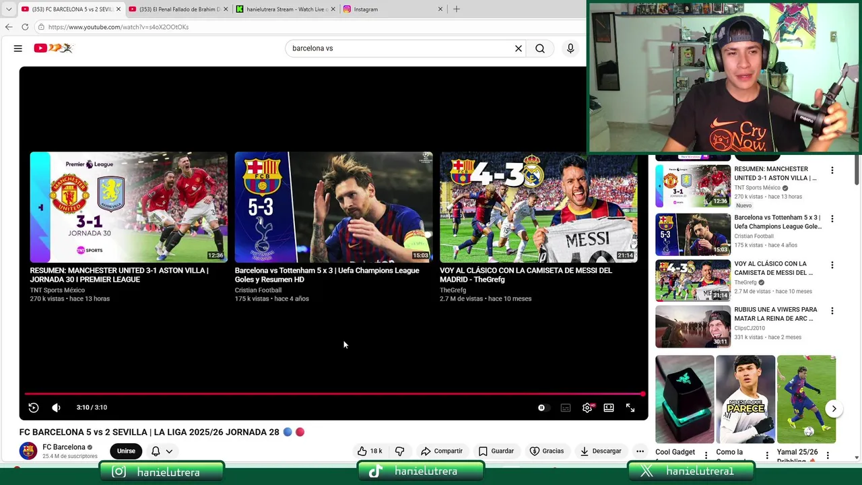Click the Guardar save button
The image size is (862, 485).
pyautogui.click(x=496, y=451)
